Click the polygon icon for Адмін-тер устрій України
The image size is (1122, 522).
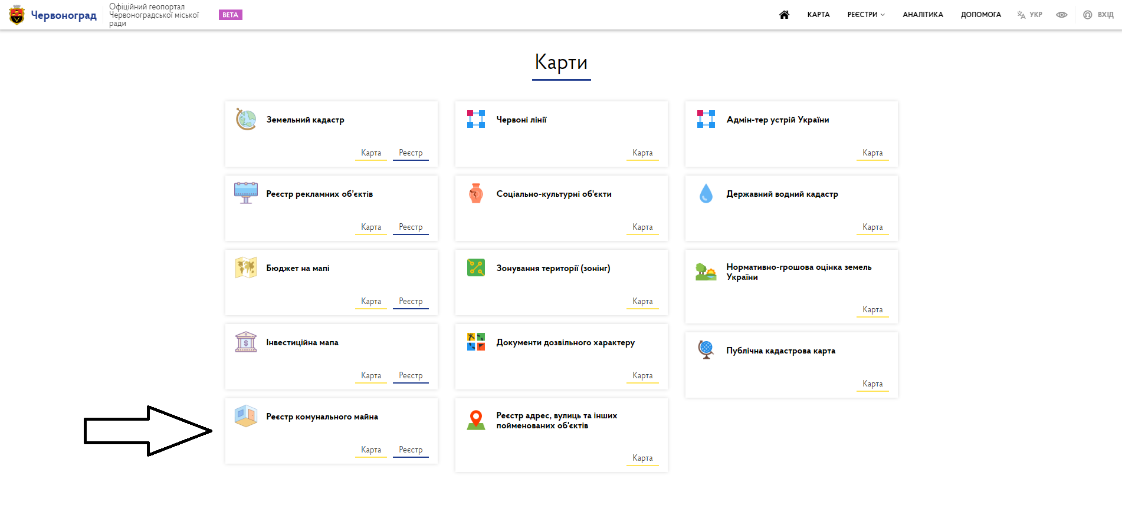point(706,119)
